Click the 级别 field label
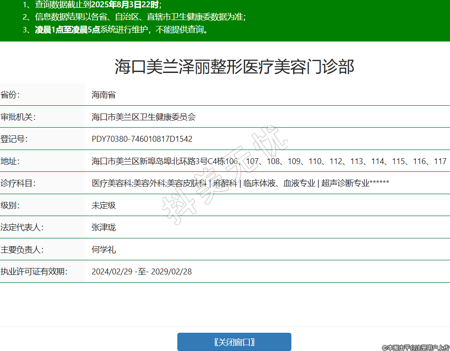The width and height of the screenshot is (450, 351). click(10, 205)
